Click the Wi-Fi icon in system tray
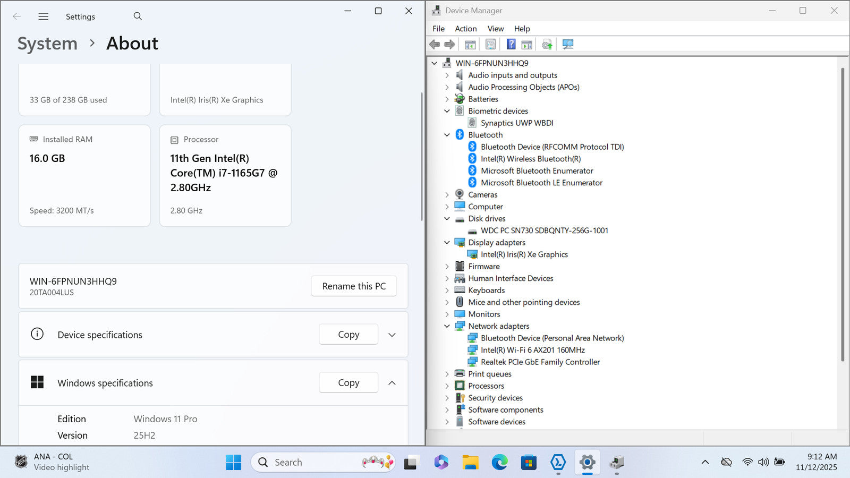 [747, 462]
